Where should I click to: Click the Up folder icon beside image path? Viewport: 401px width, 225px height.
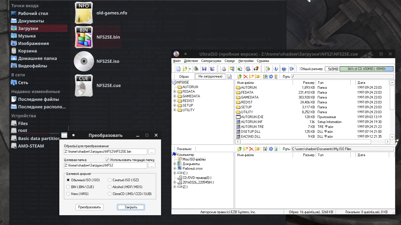click(x=239, y=76)
